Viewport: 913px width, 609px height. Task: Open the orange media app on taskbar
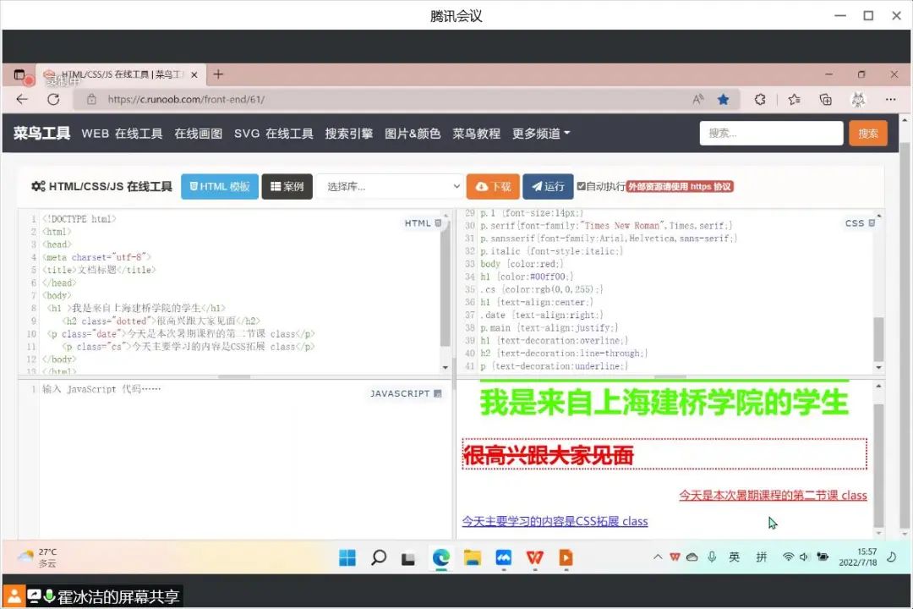566,557
